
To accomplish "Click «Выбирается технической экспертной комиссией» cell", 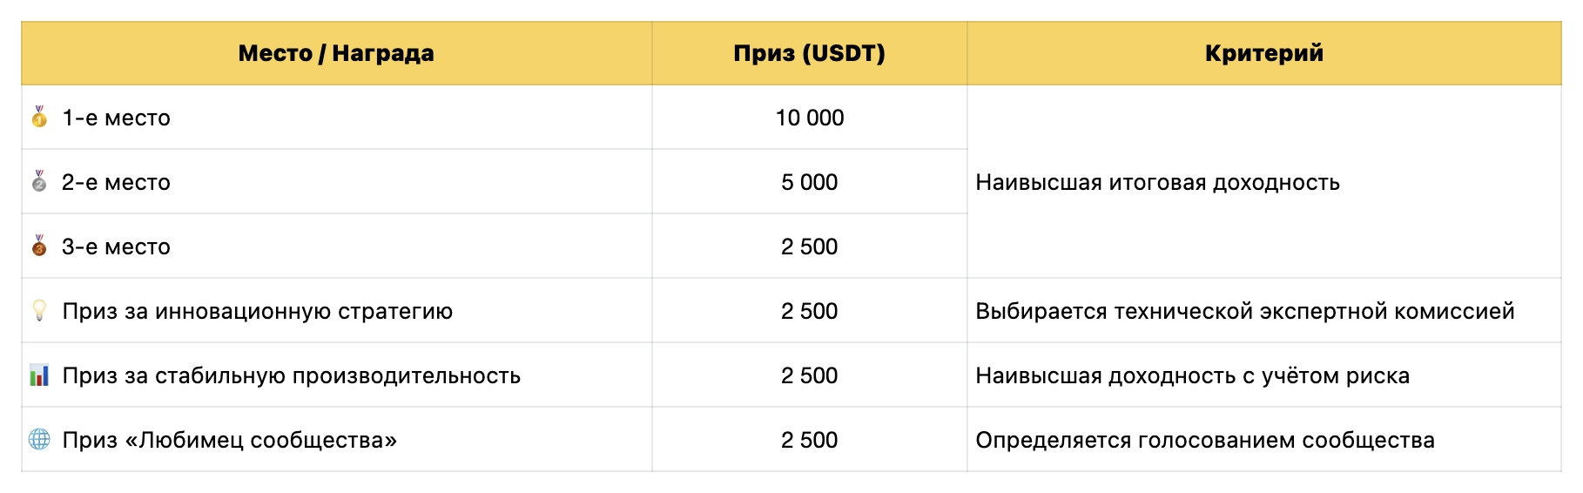I will pyautogui.click(x=1244, y=311).
